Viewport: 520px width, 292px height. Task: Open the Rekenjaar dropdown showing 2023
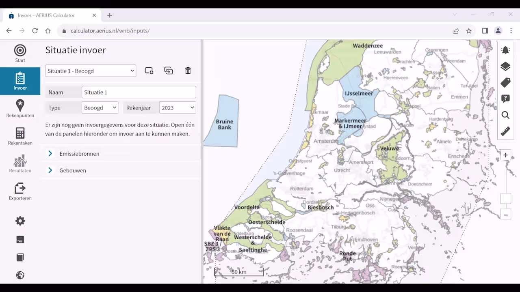[x=178, y=108]
